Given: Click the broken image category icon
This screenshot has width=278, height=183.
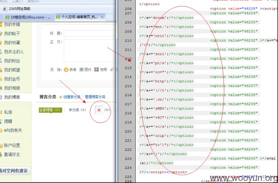Looking at the screenshot, I should pos(99,110).
